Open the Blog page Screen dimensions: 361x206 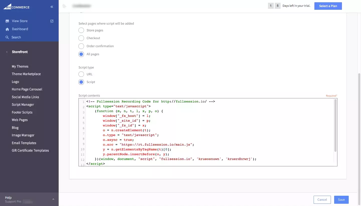coord(15,128)
